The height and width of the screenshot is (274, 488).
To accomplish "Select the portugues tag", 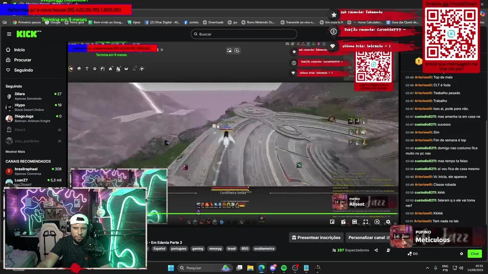I will coord(179,249).
